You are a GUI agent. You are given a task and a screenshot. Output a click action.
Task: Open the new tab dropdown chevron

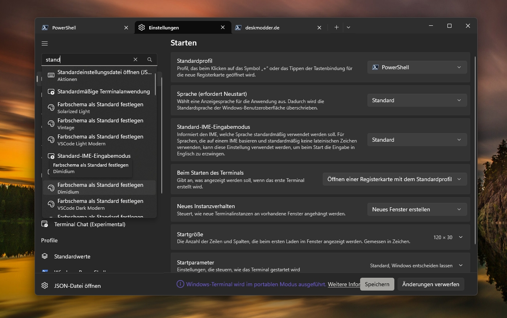[x=348, y=27]
